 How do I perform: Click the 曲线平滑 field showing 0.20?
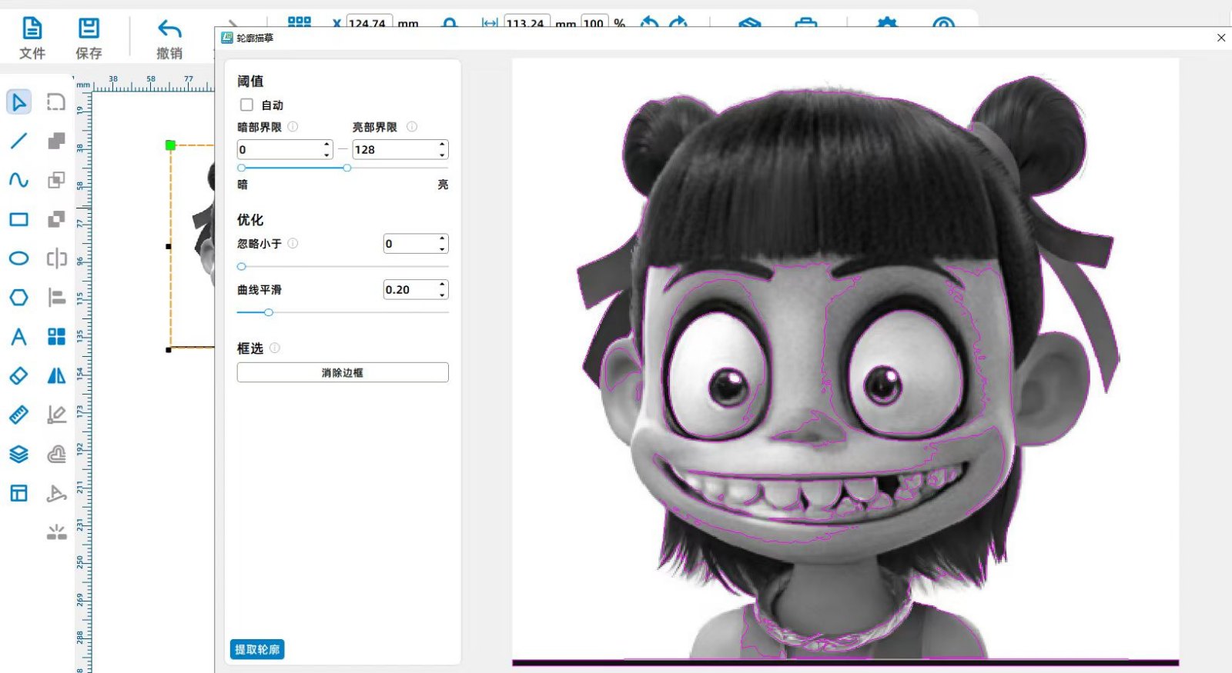[410, 290]
